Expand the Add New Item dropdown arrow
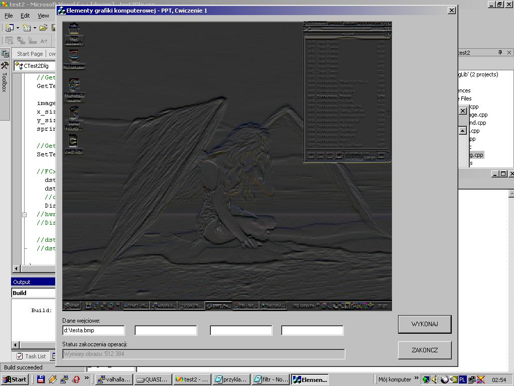Viewport: 514px width, 386px height. pyautogui.click(x=35, y=28)
